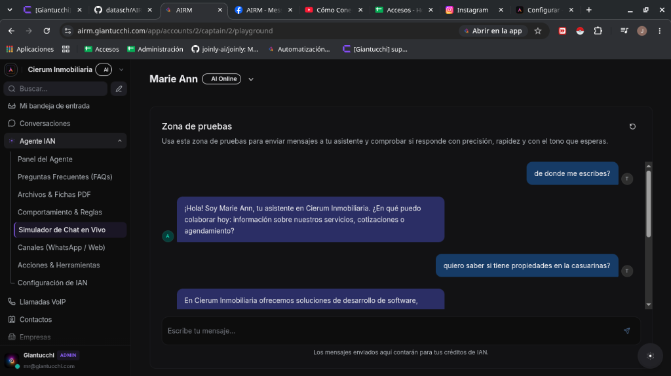This screenshot has height=376, width=671.
Task: Toggle theme with the sun icon
Action: pos(650,356)
